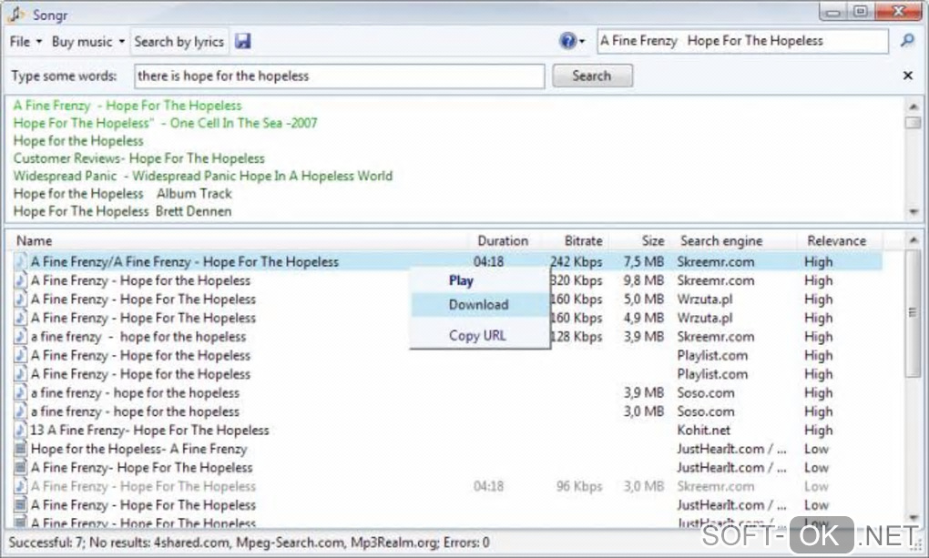
Task: Click the top search field with A Fine Frenzy
Action: point(742,41)
